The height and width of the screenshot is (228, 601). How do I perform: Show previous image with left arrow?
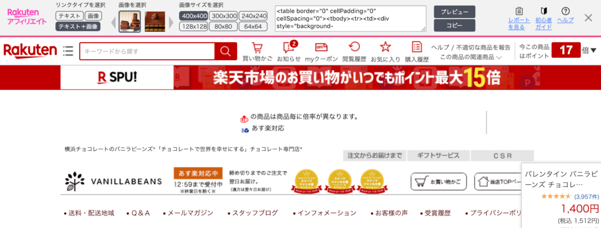(114, 22)
